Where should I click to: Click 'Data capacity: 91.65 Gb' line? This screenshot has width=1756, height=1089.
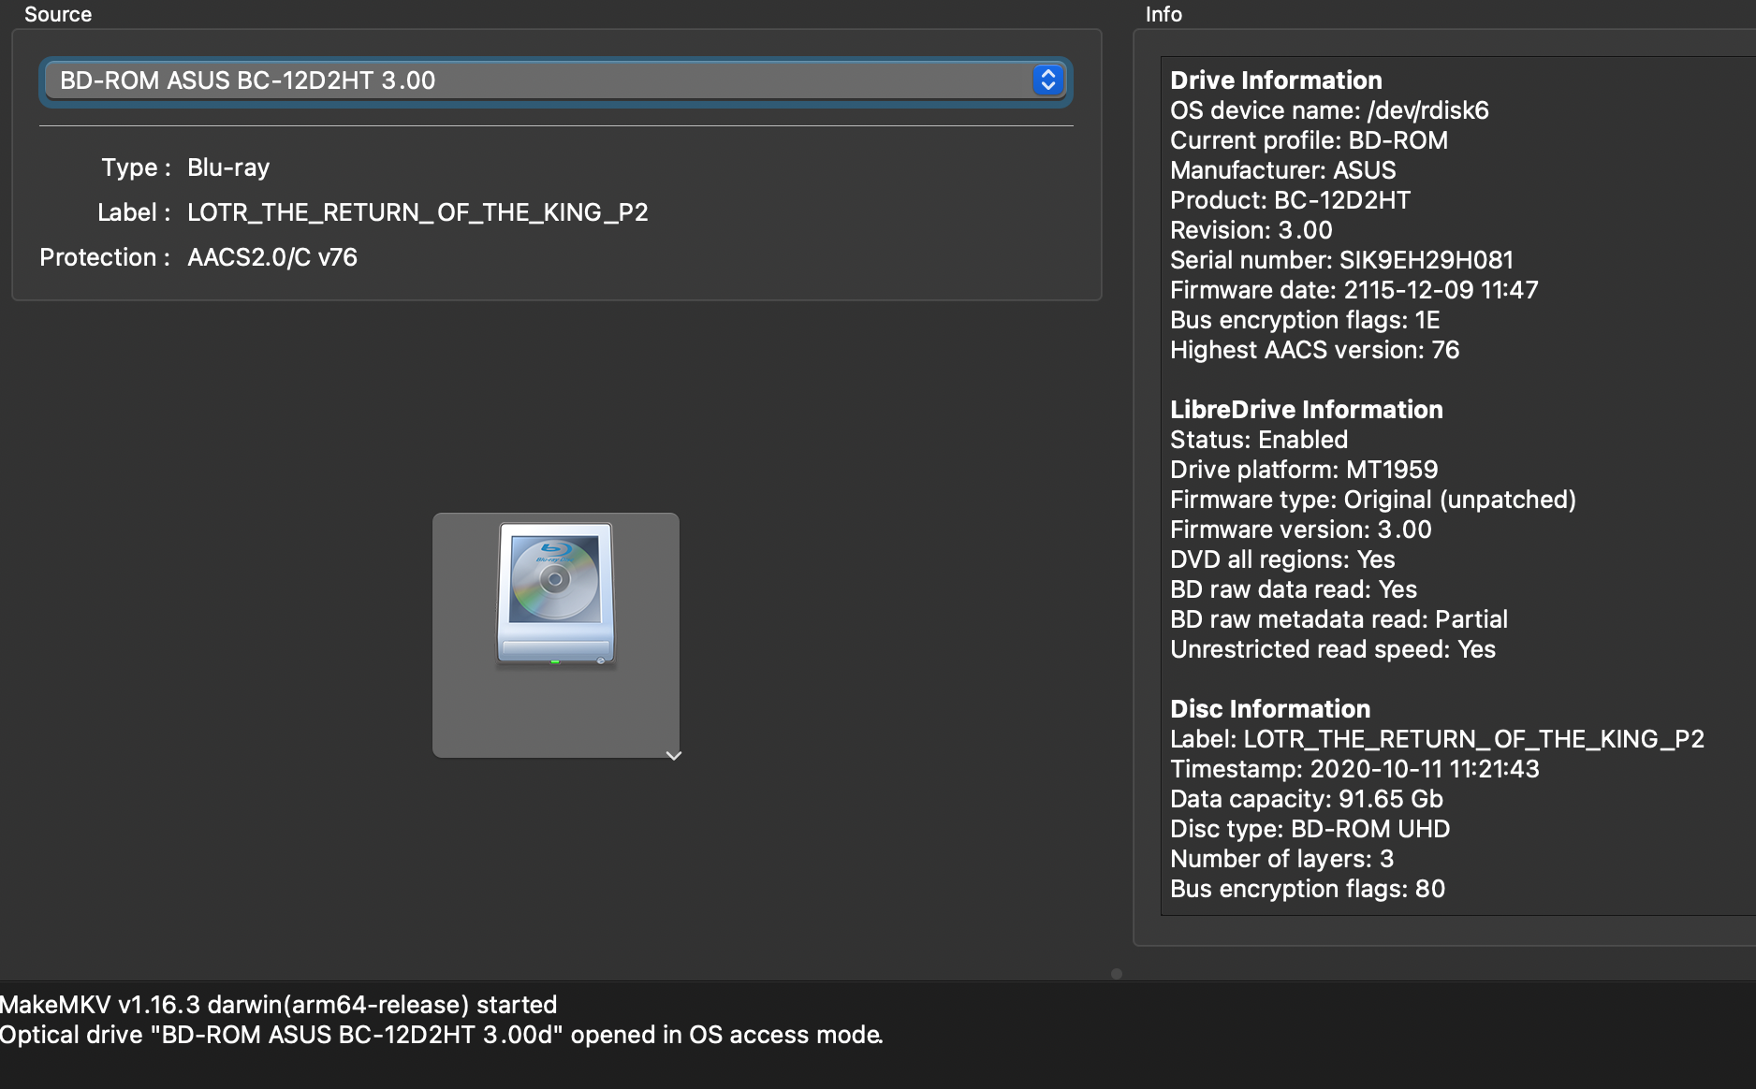tap(1307, 799)
